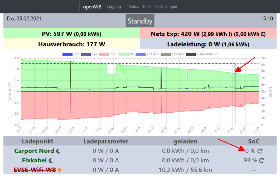This screenshot has width=280, height=176.
Task: Click plug icon next to EVSE-Wifi-WB
Action: point(59,170)
